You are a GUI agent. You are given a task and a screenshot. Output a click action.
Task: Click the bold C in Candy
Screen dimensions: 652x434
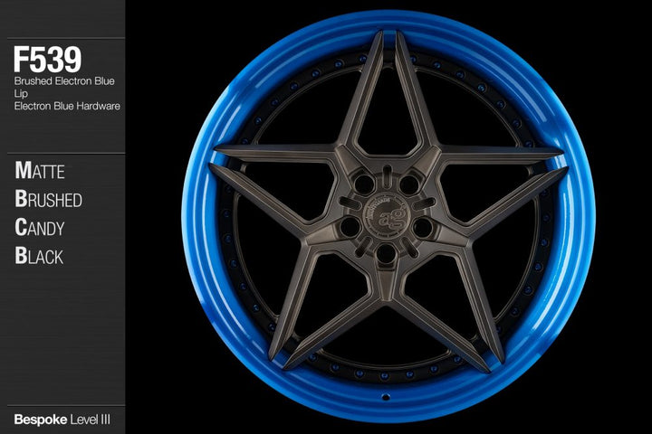tap(22, 227)
